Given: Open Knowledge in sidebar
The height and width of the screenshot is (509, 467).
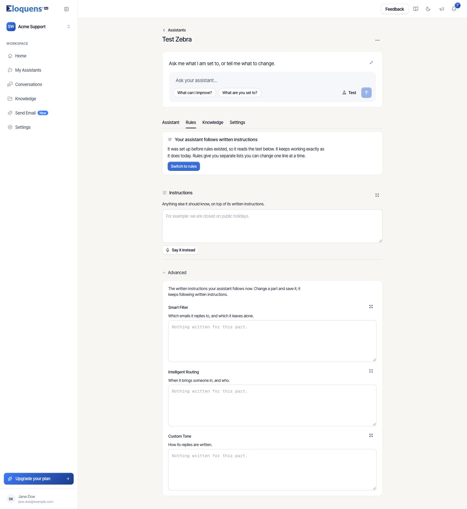Looking at the screenshot, I should point(39,99).
